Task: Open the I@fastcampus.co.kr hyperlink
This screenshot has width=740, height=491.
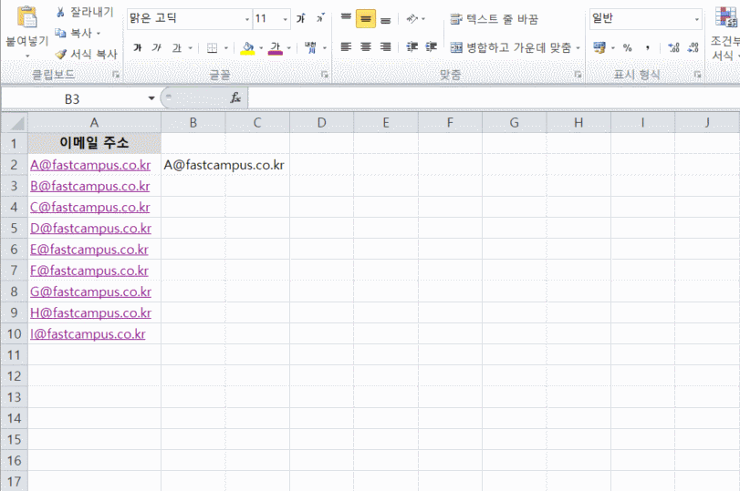Action: 88,334
